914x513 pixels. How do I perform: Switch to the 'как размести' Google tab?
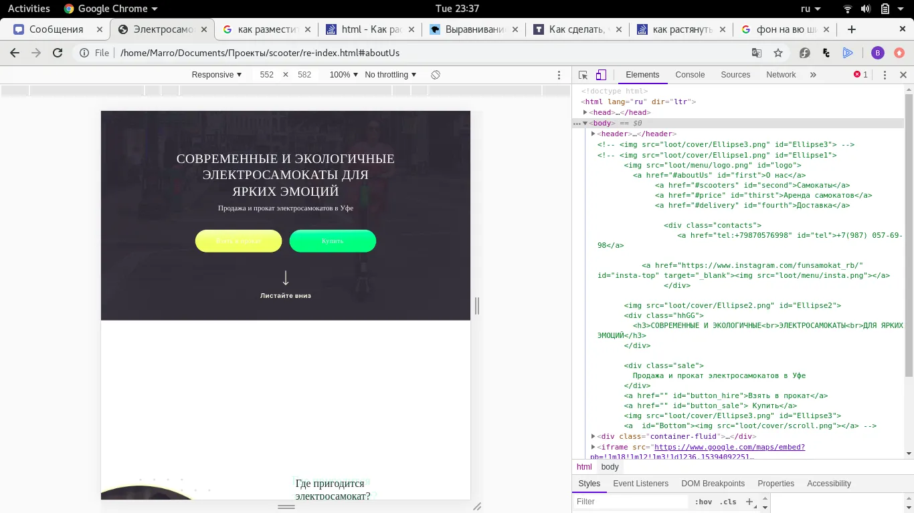pos(267,29)
